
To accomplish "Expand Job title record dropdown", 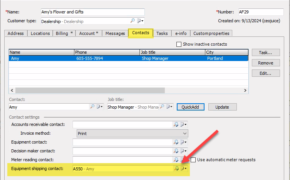I will tap(169, 107).
